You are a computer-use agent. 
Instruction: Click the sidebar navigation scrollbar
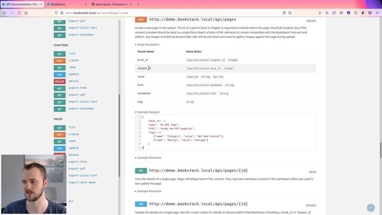pyautogui.click(x=119, y=136)
